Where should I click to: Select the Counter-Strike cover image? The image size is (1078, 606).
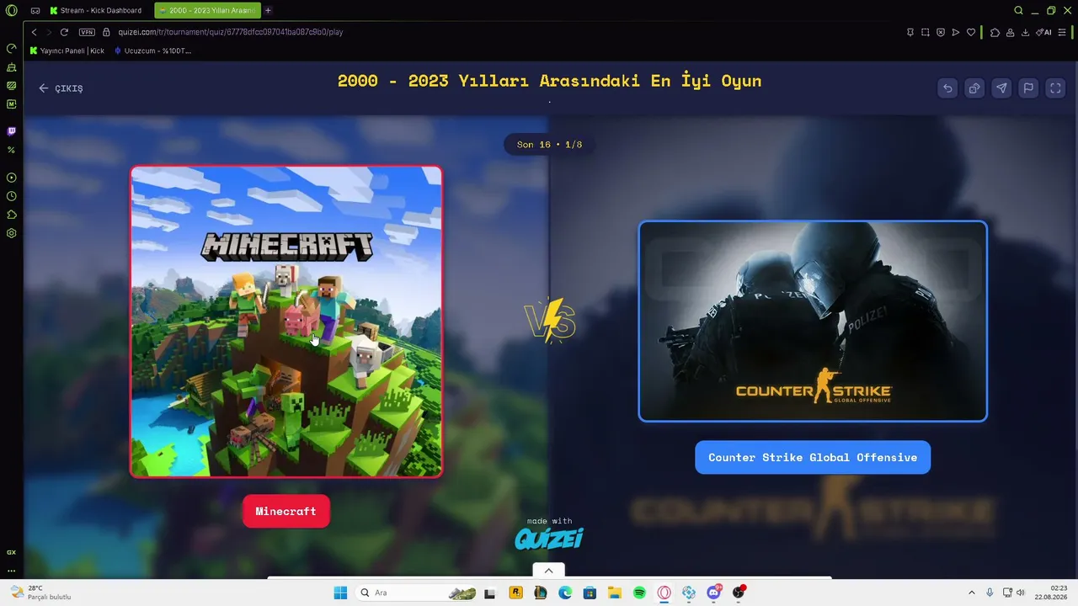click(813, 321)
